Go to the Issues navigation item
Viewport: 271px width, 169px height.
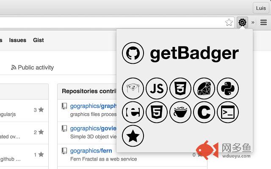click(17, 40)
